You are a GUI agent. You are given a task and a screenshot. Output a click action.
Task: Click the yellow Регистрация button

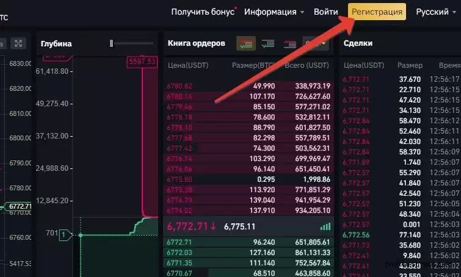pos(377,12)
